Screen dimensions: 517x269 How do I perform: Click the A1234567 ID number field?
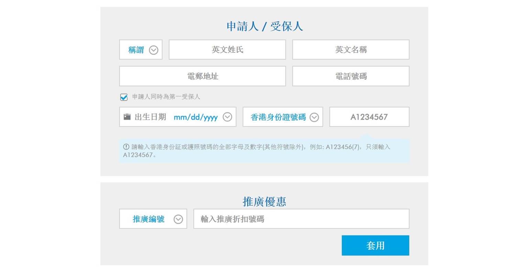point(369,117)
